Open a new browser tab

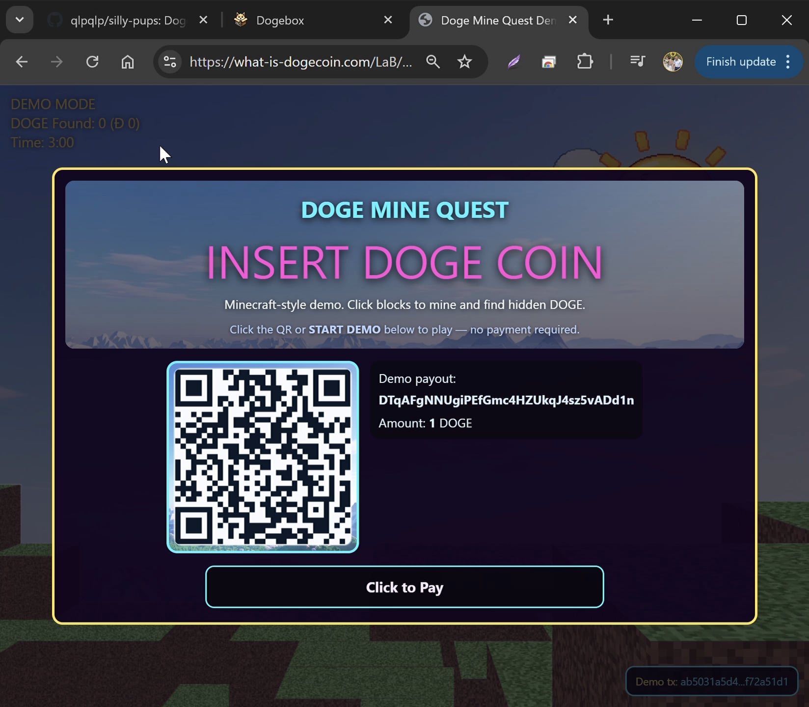tap(608, 20)
